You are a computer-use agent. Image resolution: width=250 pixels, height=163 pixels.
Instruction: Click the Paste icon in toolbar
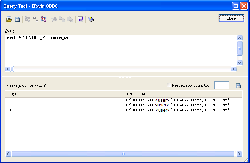coord(70,19)
